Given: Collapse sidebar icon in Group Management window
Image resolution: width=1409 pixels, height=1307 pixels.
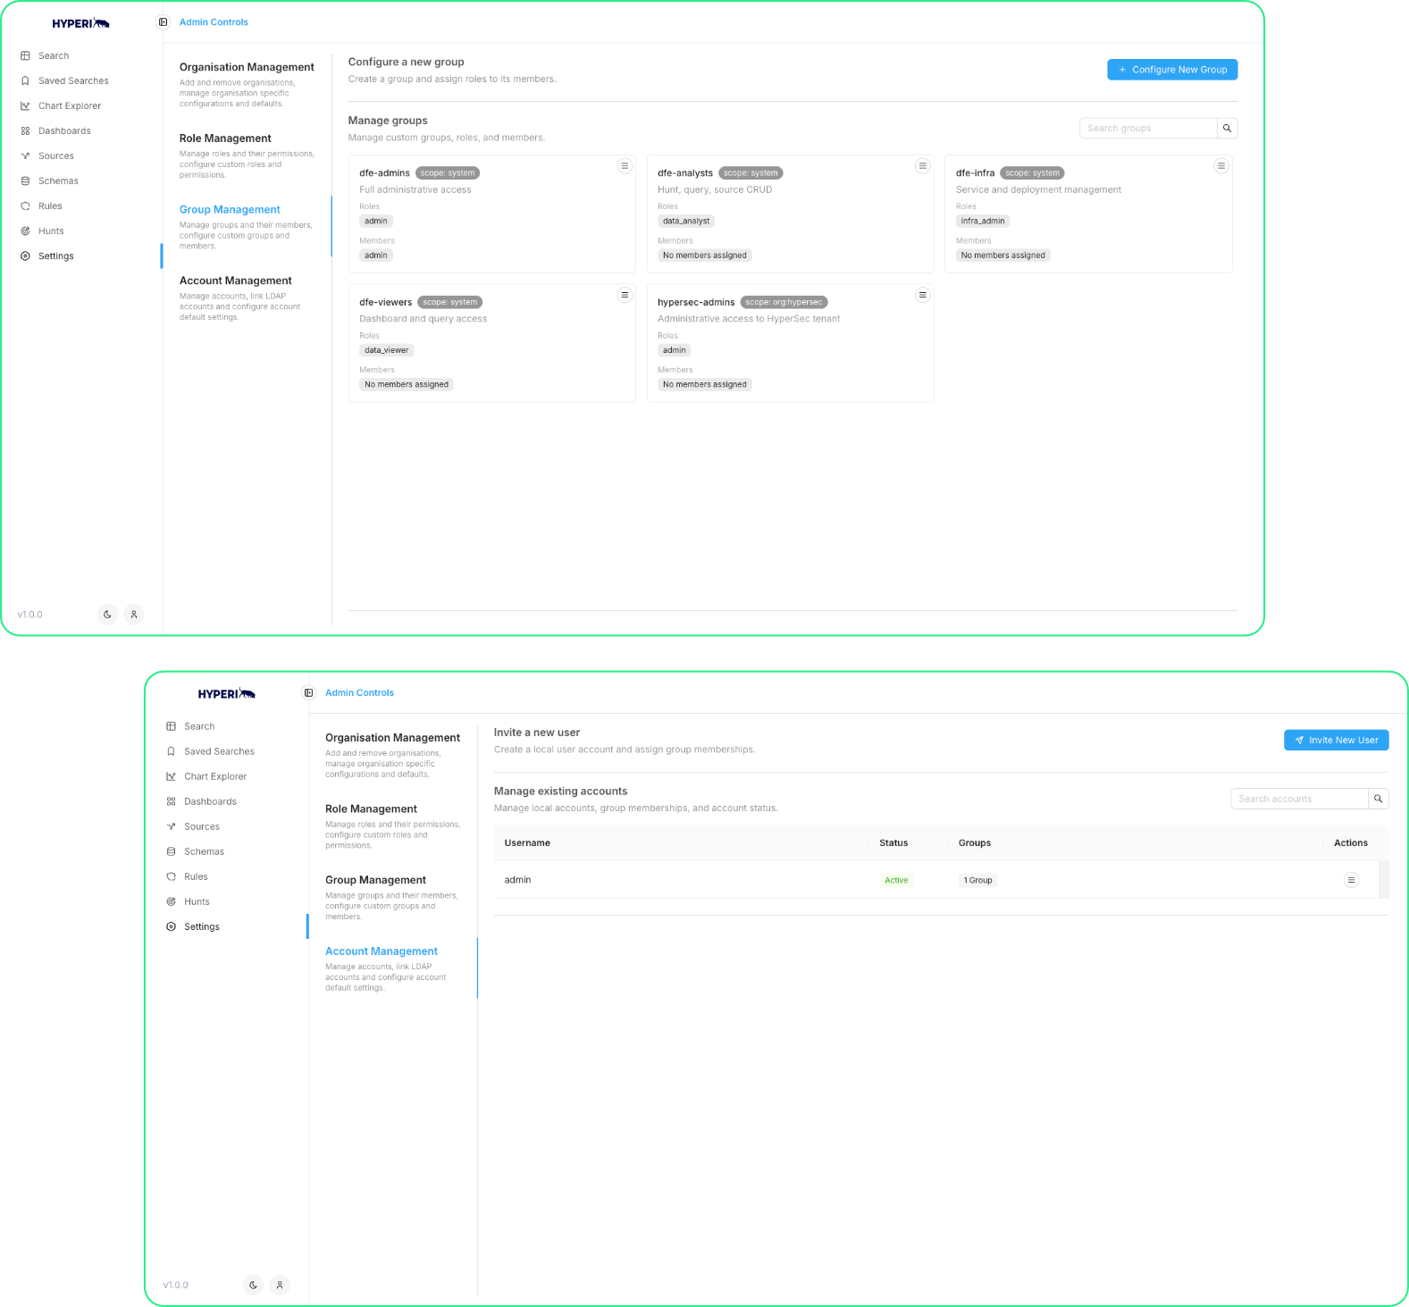Looking at the screenshot, I should [x=163, y=22].
